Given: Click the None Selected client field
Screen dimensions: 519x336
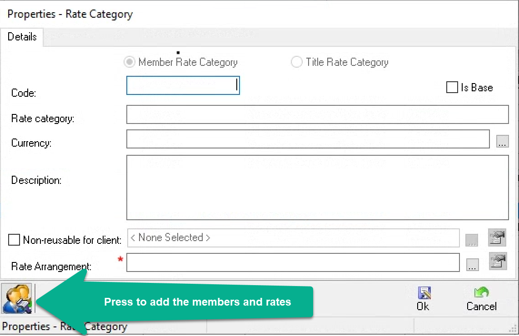Looking at the screenshot, I should pos(293,238).
